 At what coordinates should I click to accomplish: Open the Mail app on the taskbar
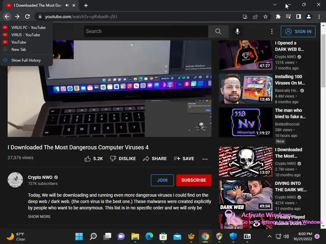coord(177,236)
